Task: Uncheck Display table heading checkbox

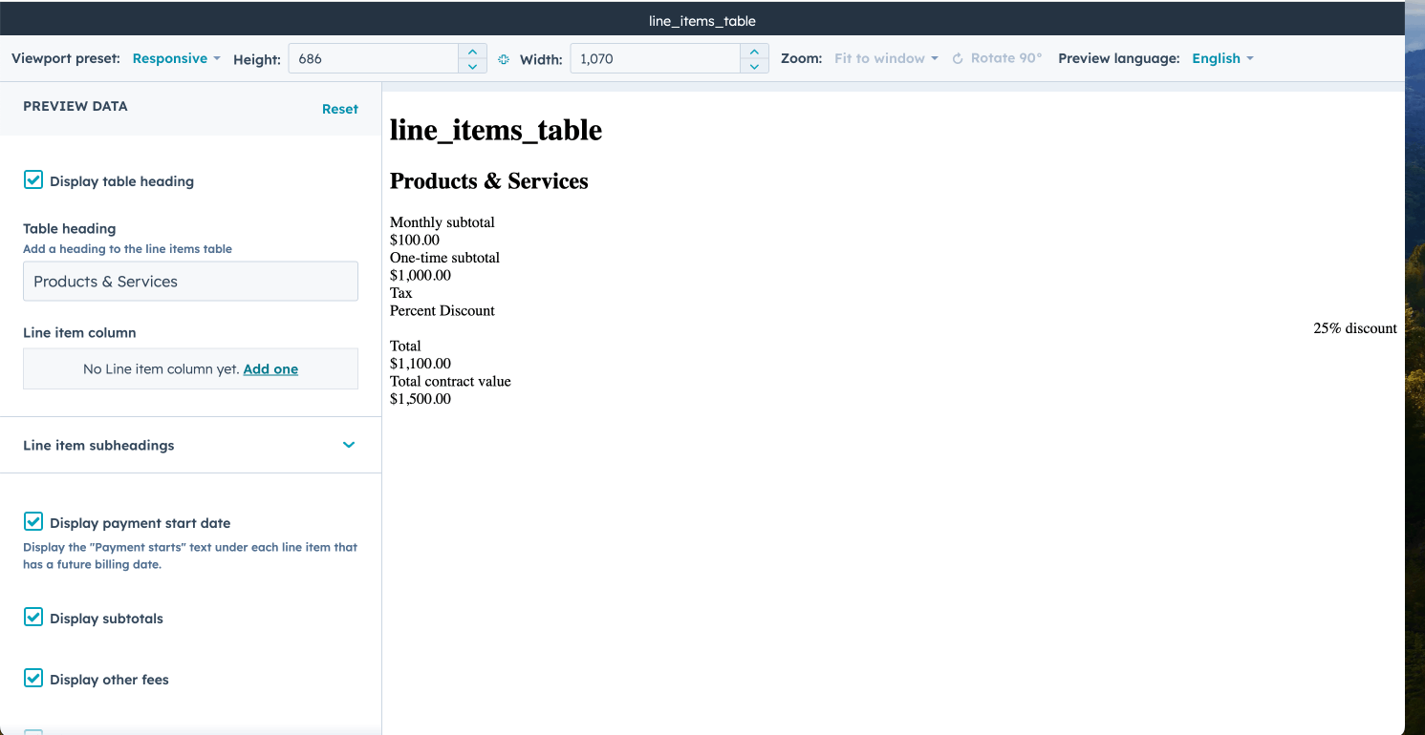Action: (33, 179)
